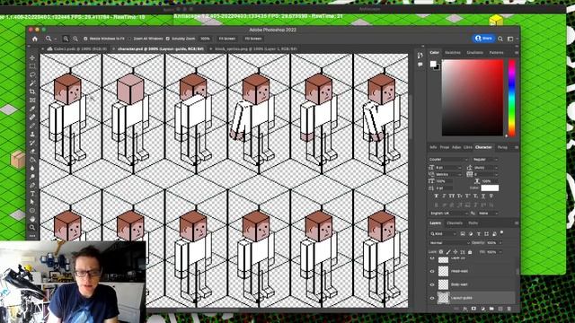Open the Info panel tab
575x323 pixels.
(x=433, y=147)
